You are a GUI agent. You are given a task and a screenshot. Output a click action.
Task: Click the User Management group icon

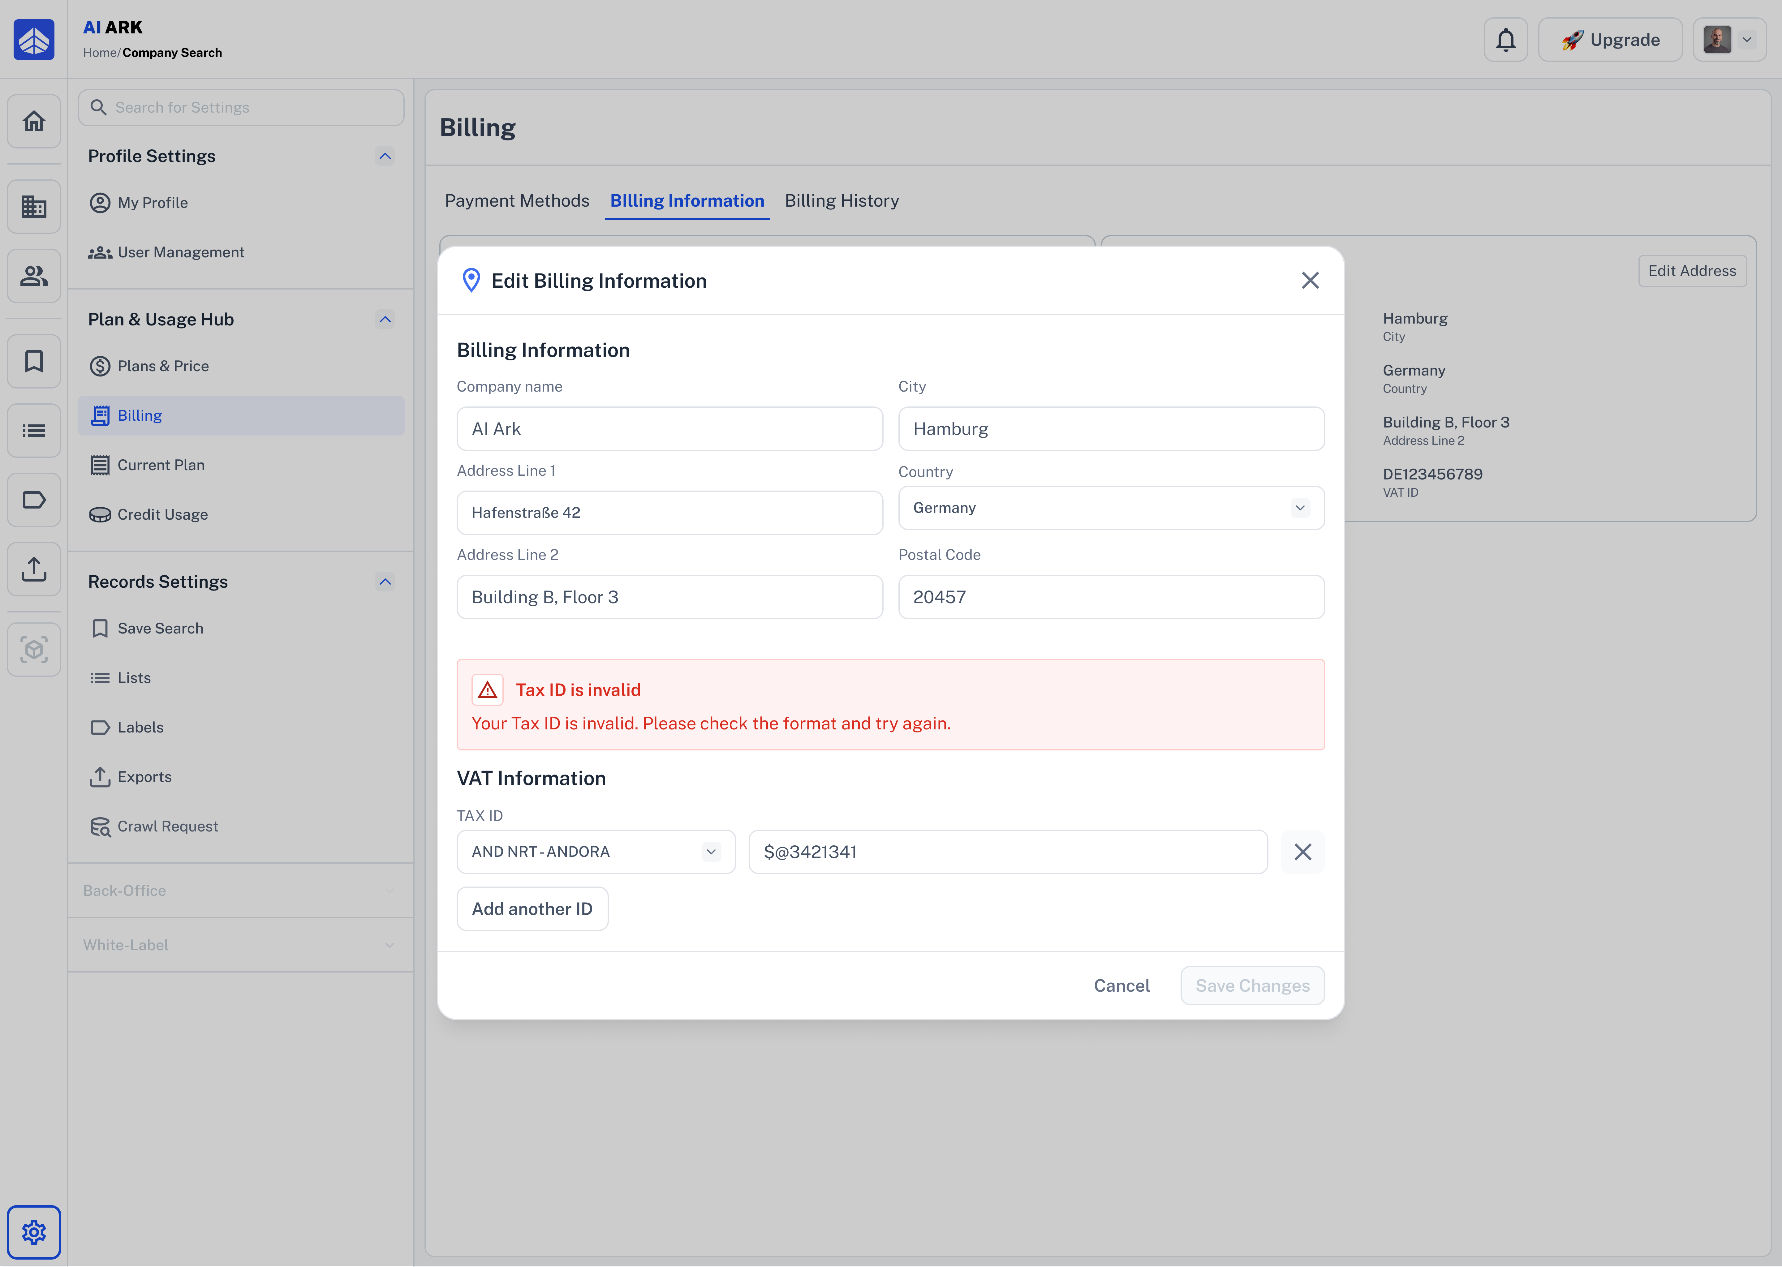click(x=100, y=253)
